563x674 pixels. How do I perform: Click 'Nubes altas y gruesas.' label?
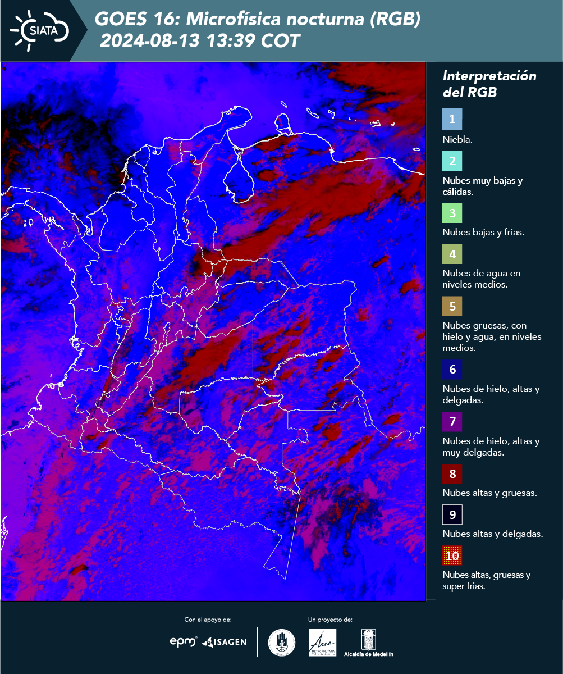point(490,493)
